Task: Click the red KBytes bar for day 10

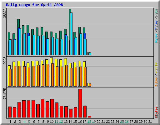Action: click(x=52, y=108)
